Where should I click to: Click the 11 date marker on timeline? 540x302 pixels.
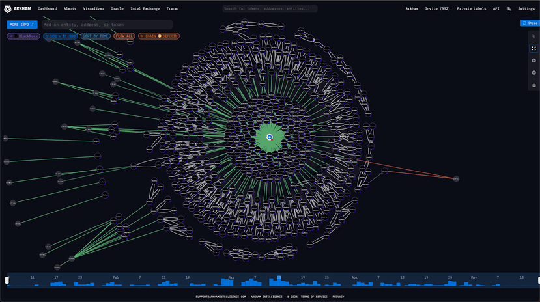33,277
